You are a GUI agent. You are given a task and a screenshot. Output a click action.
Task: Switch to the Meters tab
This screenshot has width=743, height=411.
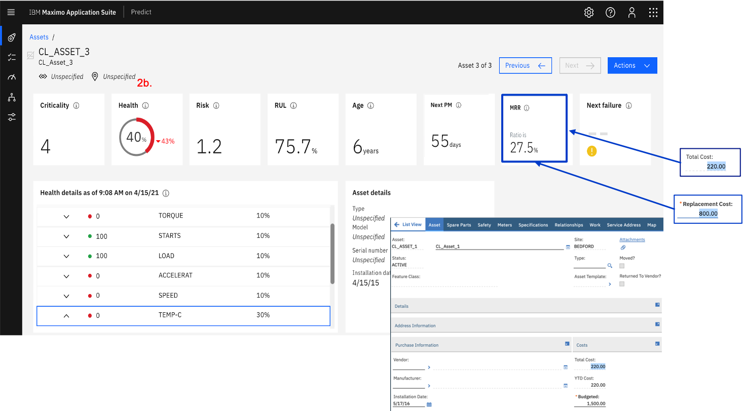coord(504,225)
